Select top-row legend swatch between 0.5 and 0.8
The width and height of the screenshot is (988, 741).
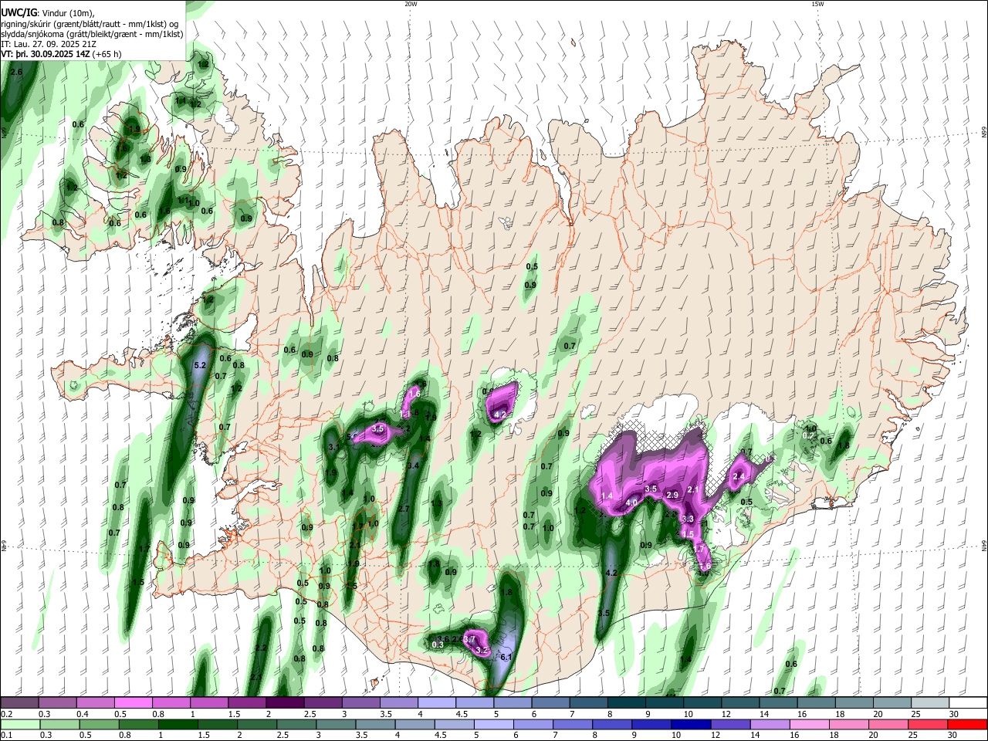tap(133, 703)
